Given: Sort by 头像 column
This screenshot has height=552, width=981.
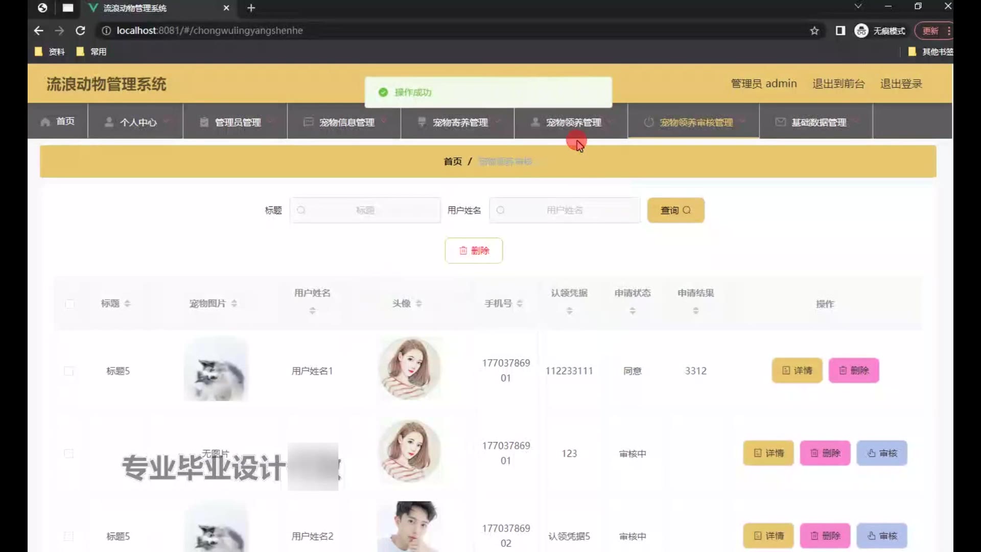Looking at the screenshot, I should [x=419, y=304].
